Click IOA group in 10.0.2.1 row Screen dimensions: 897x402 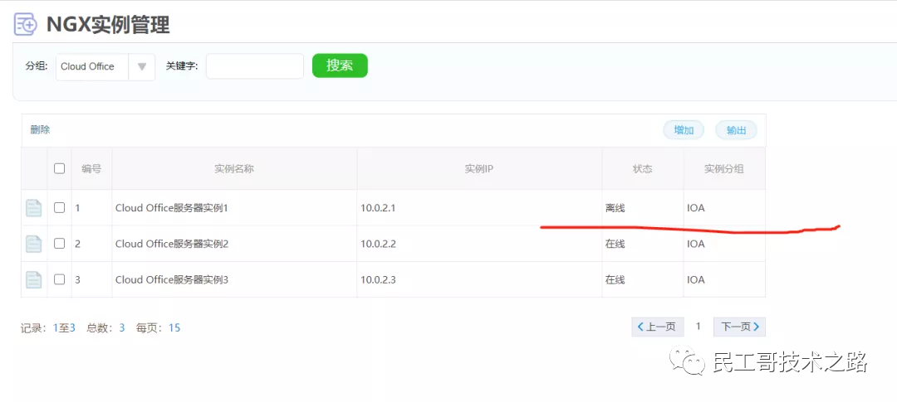[x=696, y=208]
